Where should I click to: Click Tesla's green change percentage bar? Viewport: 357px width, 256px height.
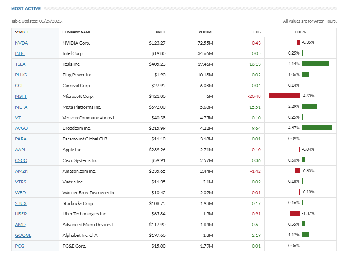click(315, 64)
